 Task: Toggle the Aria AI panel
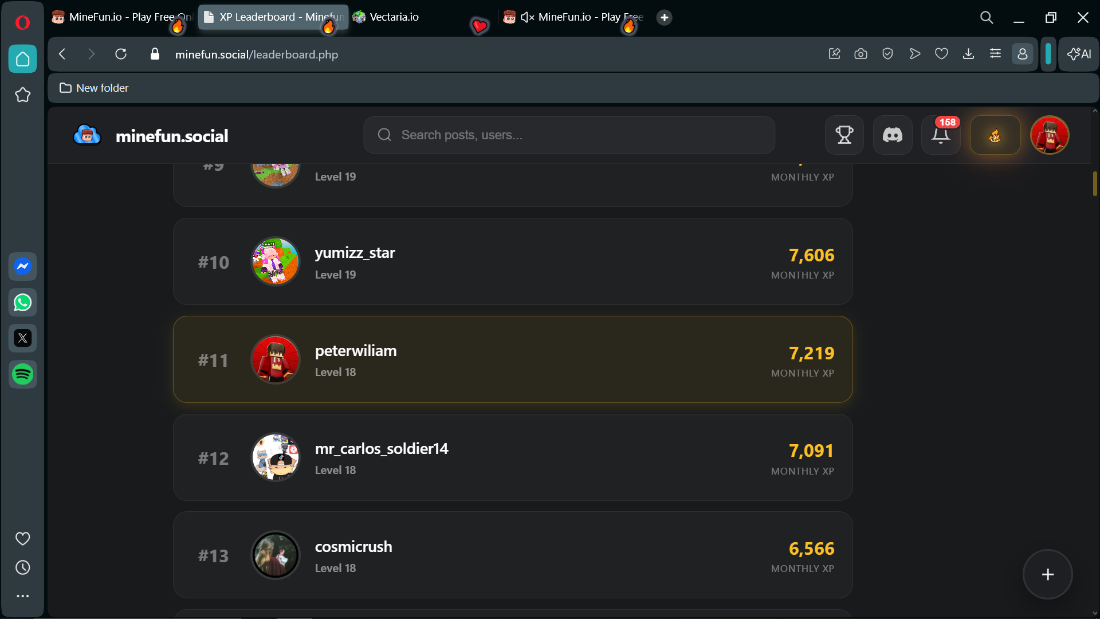(x=1079, y=54)
